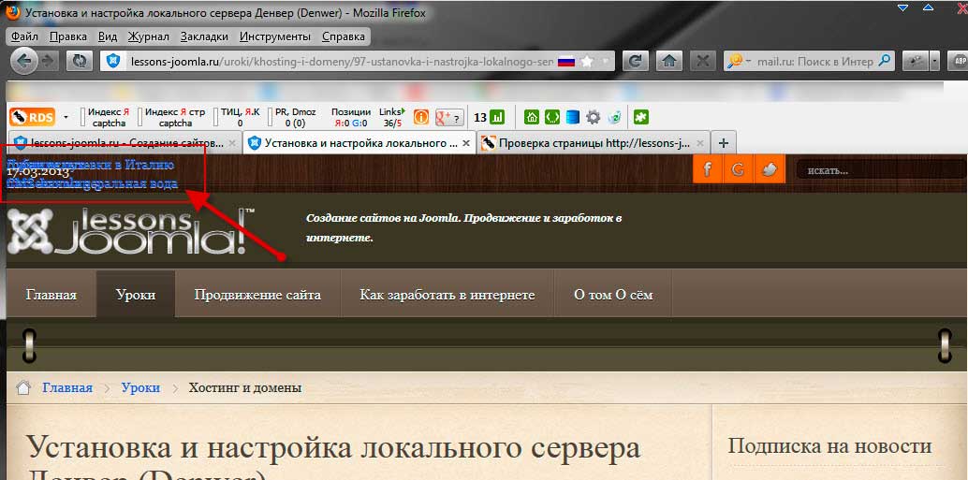Viewport: 968px width, 480px height.
Task: Open the Продвижение сайта navigation item
Action: (257, 295)
